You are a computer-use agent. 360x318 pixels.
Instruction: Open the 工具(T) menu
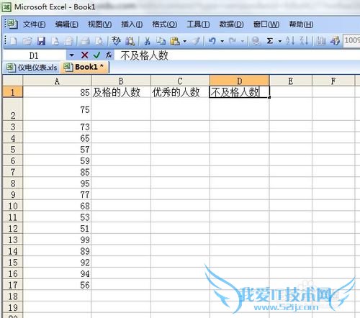click(x=198, y=24)
